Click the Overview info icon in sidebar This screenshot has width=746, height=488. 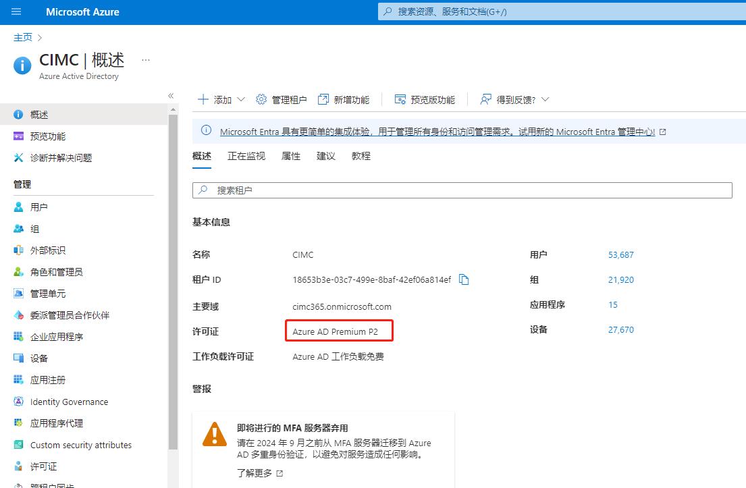coord(18,115)
